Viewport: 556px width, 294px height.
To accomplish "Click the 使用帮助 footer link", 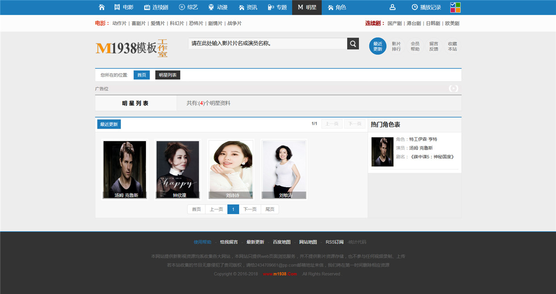I will 203,242.
